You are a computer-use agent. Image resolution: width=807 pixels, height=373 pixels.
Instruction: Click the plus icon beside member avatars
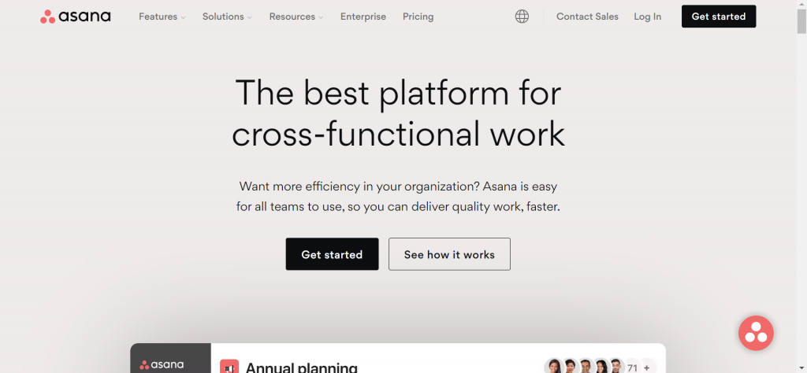(647, 367)
